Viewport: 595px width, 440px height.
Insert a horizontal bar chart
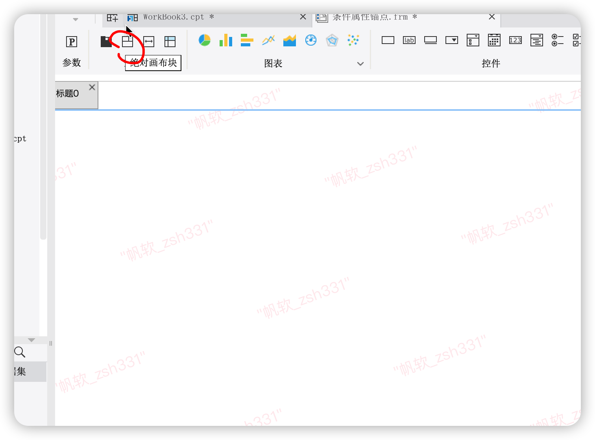(x=247, y=40)
